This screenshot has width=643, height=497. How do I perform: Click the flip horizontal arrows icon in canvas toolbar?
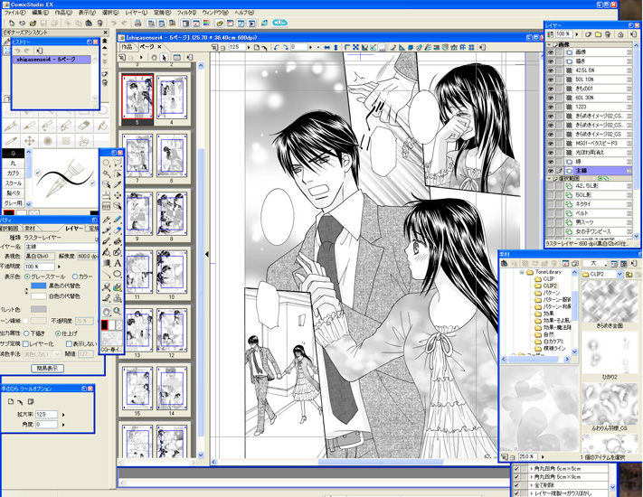[327, 48]
